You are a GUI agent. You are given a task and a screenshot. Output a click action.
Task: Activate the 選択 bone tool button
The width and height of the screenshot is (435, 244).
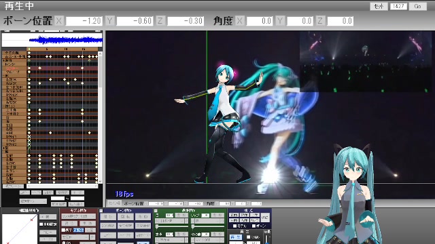tap(108, 217)
